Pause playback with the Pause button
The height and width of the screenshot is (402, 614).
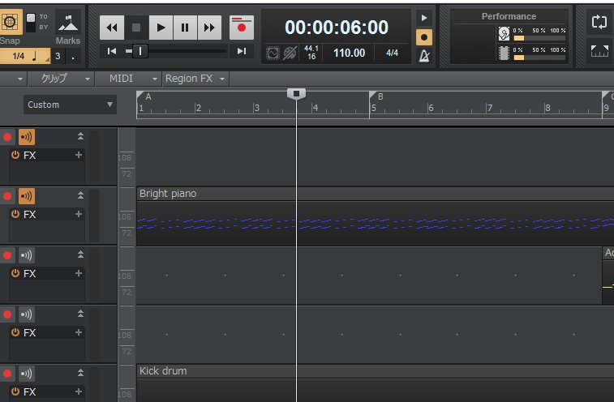tap(185, 28)
